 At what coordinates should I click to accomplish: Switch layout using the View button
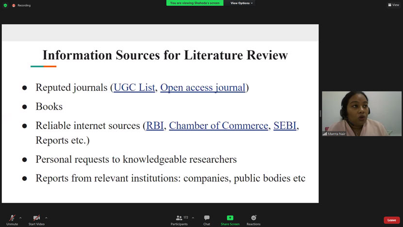[393, 5]
